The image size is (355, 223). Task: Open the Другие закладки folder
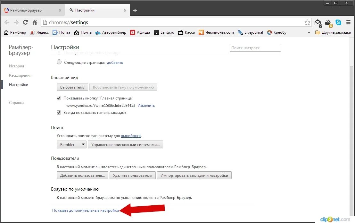[x=333, y=32]
